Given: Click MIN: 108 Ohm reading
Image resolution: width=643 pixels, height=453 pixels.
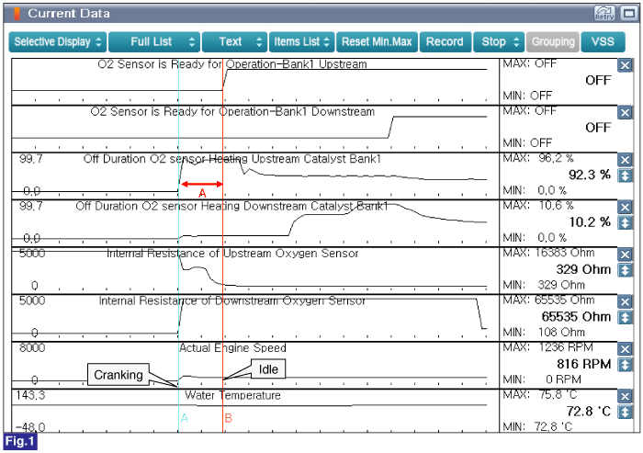Looking at the screenshot, I should point(544,332).
